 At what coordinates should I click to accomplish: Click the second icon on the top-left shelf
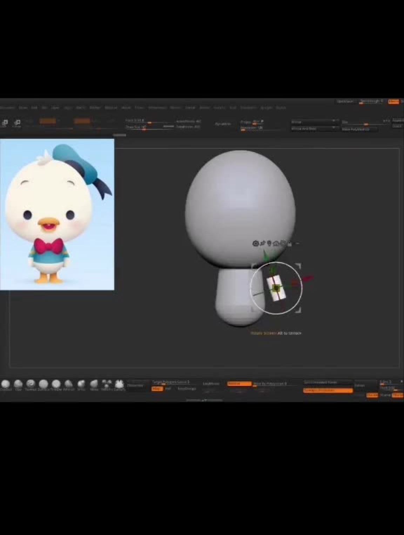[x=17, y=123]
